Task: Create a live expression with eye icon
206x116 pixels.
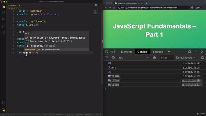Action: click(x=154, y=58)
